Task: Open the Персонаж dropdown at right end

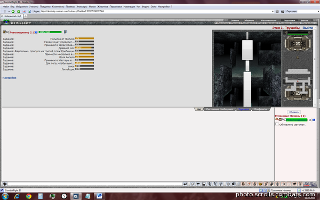Action: (x=318, y=11)
